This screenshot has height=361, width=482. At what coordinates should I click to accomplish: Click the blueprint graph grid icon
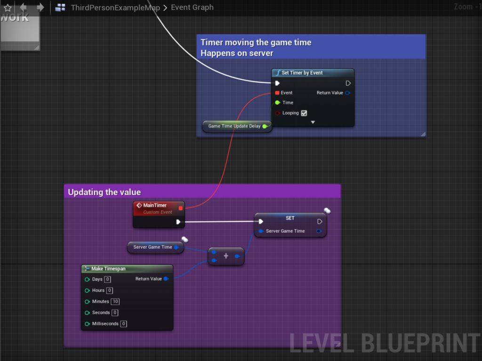tap(60, 8)
